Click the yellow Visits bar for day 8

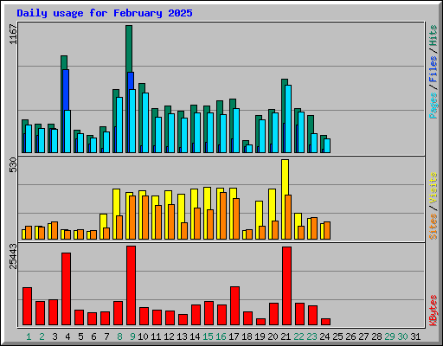click(x=116, y=202)
